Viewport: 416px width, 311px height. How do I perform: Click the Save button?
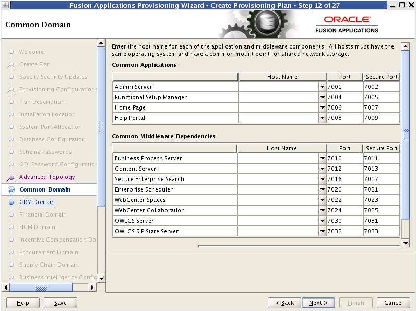pos(61,303)
